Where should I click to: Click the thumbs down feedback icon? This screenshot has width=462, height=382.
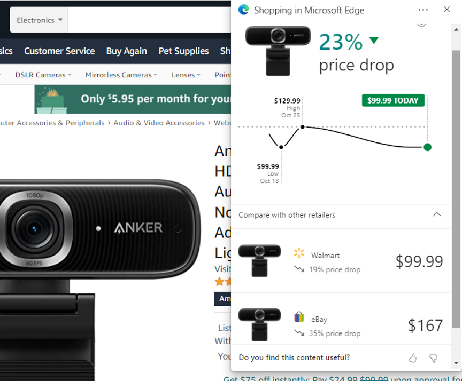click(433, 358)
